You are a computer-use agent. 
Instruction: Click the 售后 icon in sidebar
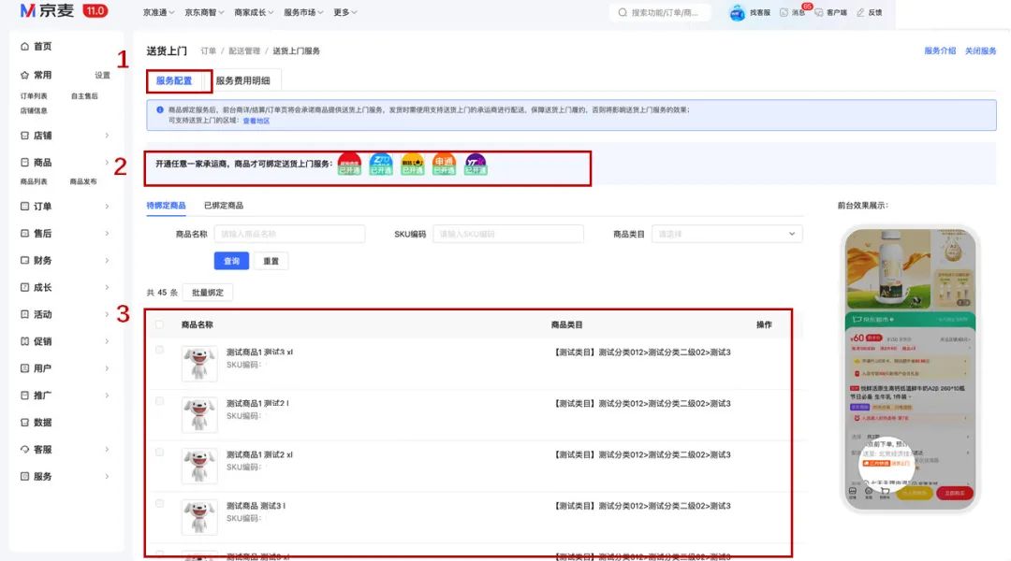pos(24,234)
